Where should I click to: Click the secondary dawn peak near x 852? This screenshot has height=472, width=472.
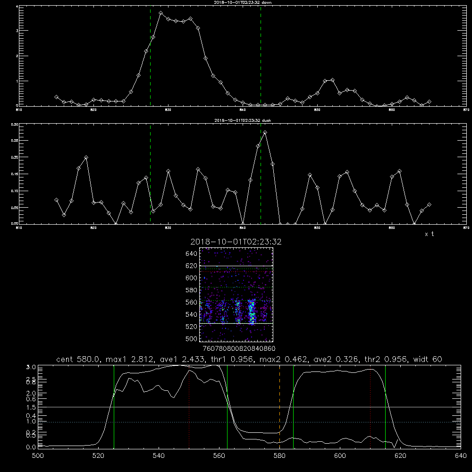point(332,80)
